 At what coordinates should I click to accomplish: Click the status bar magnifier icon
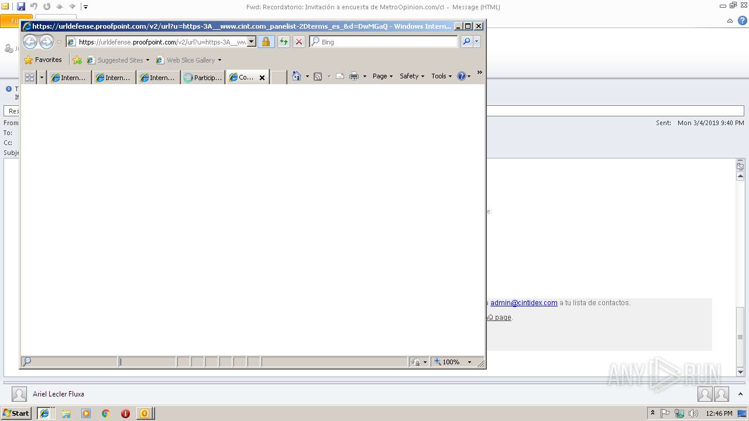[27, 362]
